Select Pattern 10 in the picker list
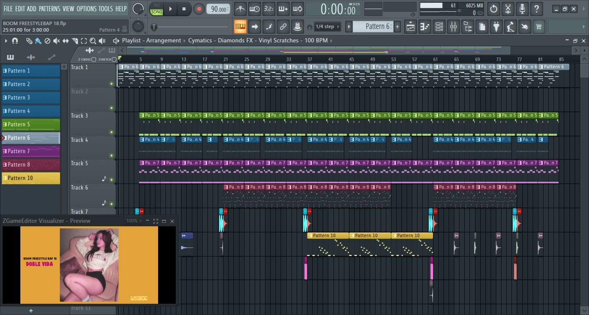589x315 pixels. 31,178
